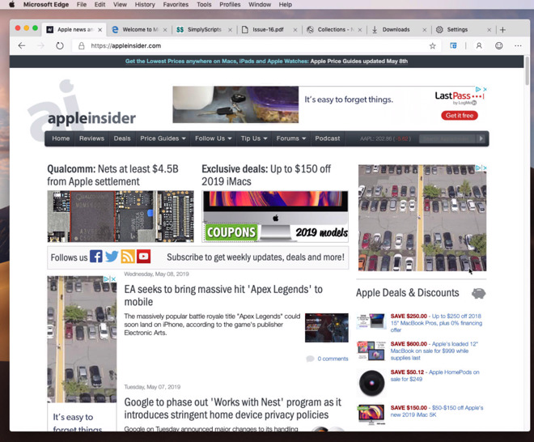Open Google Works with Nest article
The width and height of the screenshot is (534, 442).
[232, 409]
